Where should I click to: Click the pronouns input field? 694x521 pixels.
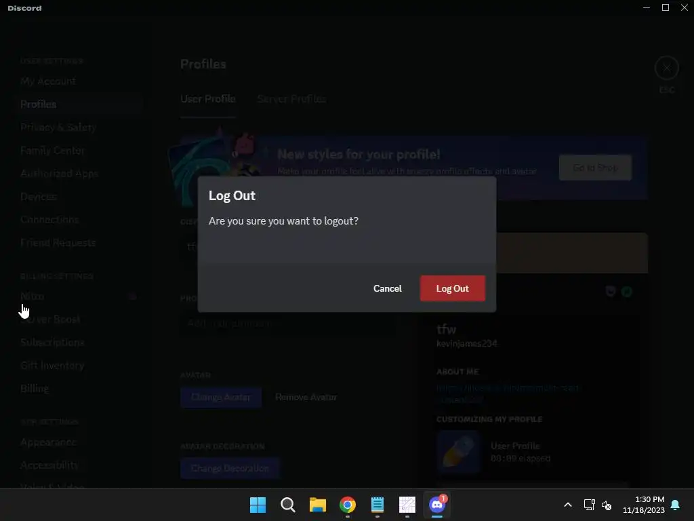click(288, 323)
